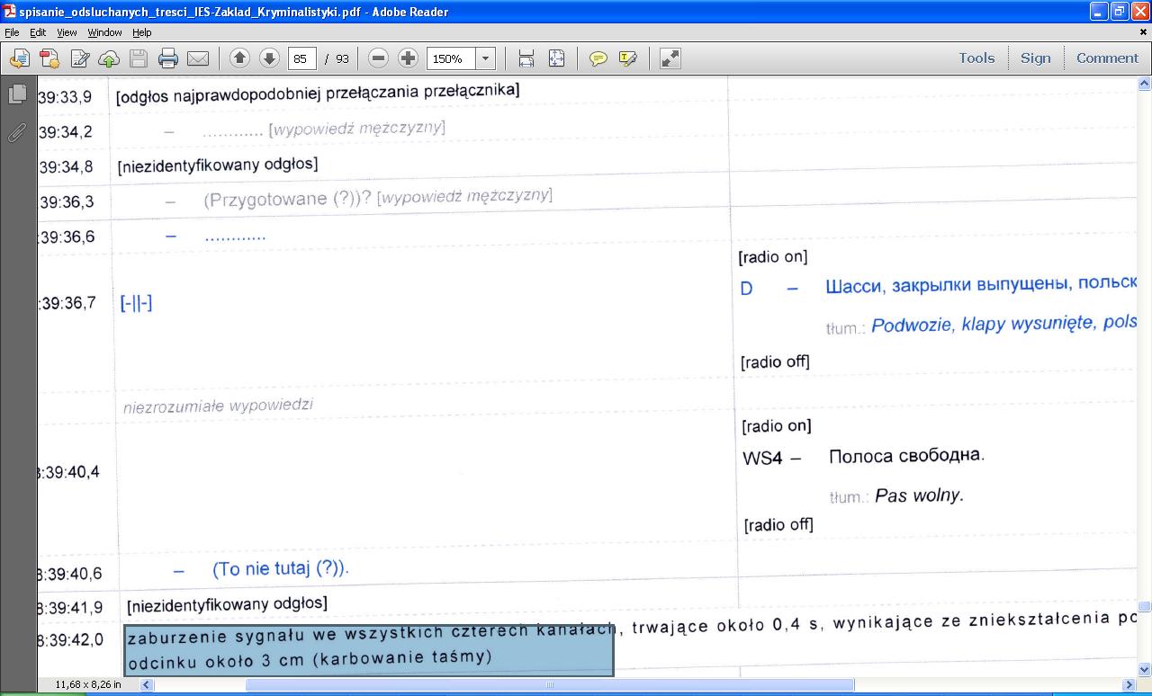Click the text '(To nie tutaj (?)).'
This screenshot has height=696, width=1152.
[x=281, y=568]
